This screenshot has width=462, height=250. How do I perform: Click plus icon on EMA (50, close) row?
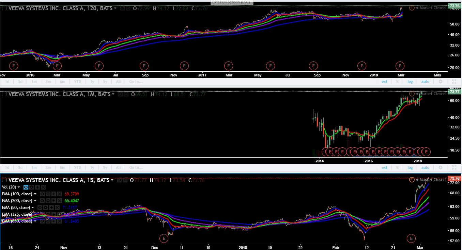pyautogui.click(x=51, y=208)
